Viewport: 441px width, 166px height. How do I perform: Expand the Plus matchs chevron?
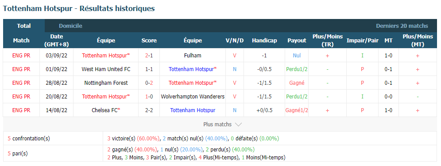tap(238, 124)
